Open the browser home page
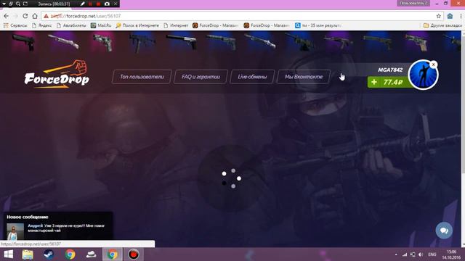 [35, 16]
